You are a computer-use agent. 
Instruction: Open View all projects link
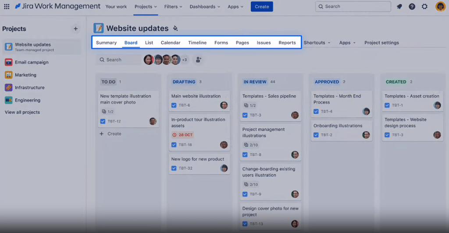[22, 112]
